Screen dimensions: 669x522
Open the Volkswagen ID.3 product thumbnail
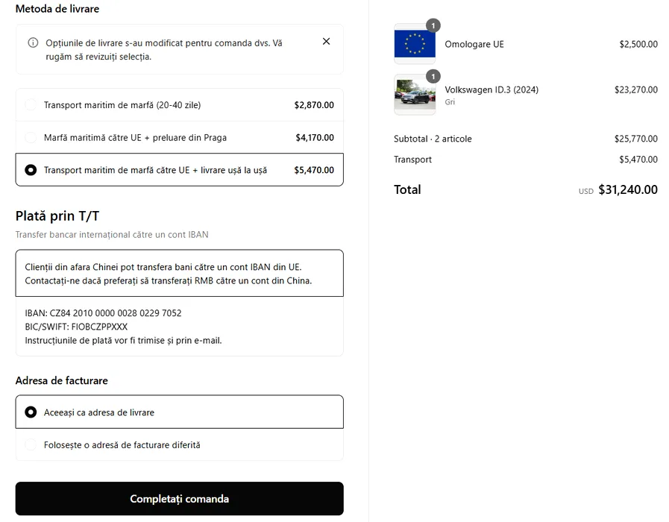(415, 95)
